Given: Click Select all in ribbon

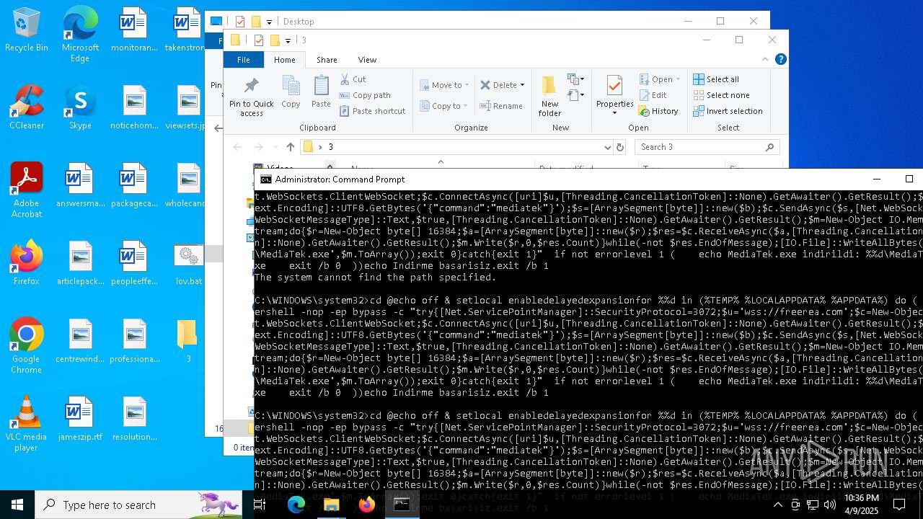Looking at the screenshot, I should (x=716, y=79).
